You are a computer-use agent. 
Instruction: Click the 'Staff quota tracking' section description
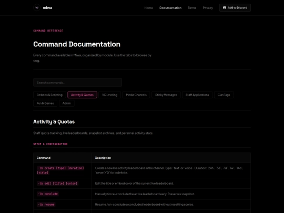[x=93, y=133]
